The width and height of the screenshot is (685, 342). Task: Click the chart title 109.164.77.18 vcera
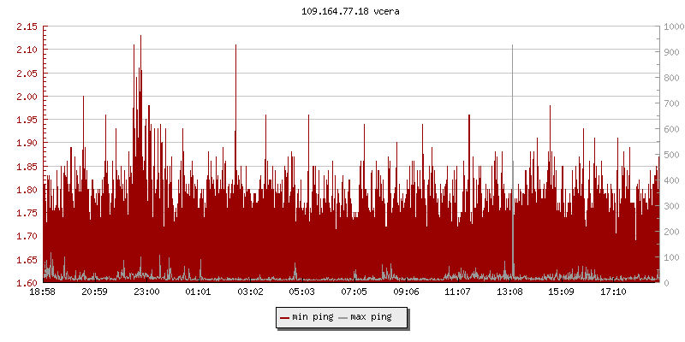tap(342, 11)
